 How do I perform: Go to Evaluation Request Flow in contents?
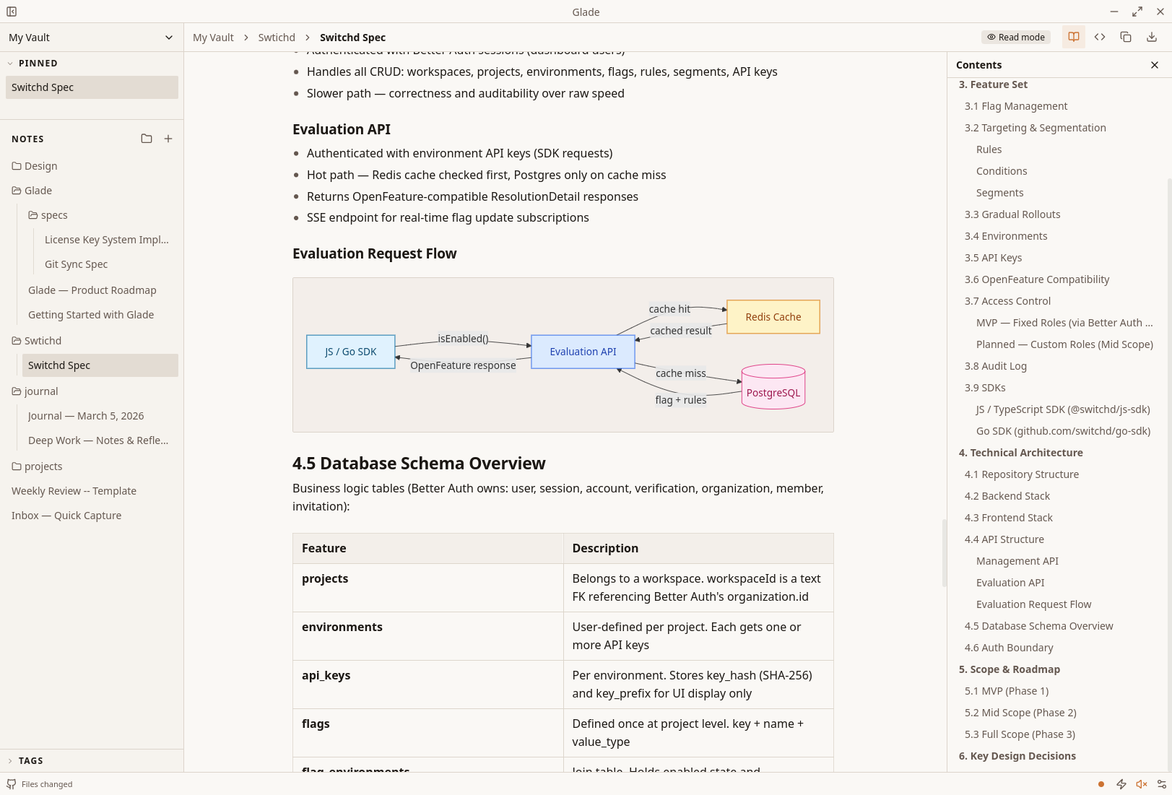1034,604
